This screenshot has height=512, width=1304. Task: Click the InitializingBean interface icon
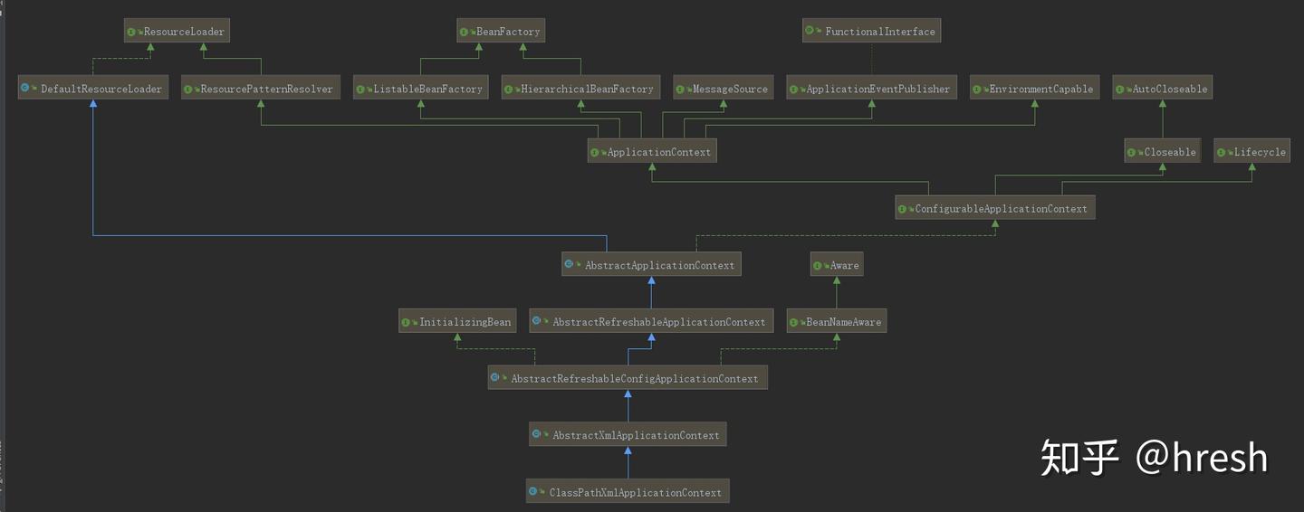tap(407, 322)
